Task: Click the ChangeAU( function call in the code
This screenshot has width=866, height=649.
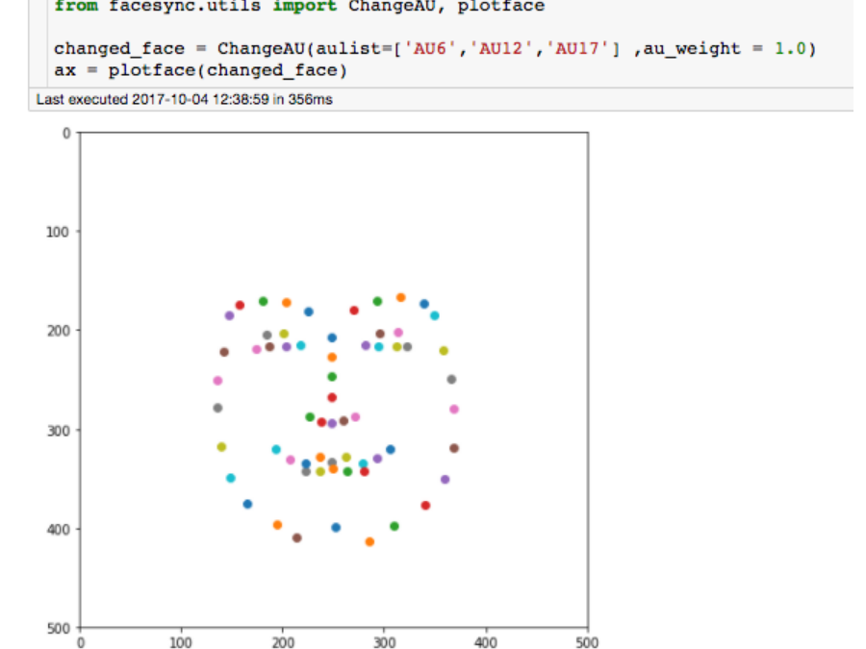Action: tap(266, 49)
